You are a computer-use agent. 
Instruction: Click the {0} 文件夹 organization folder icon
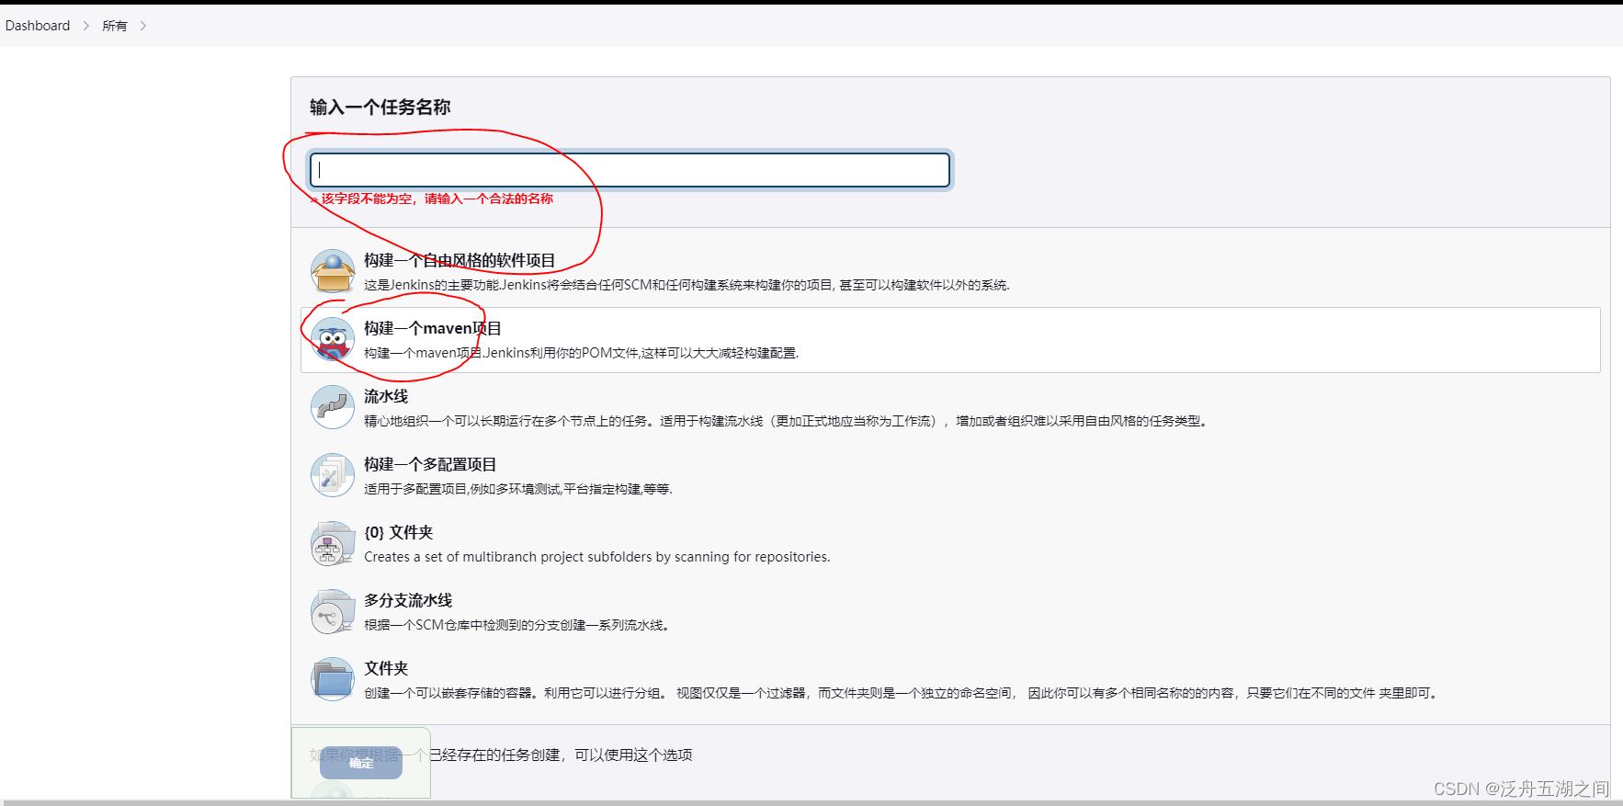point(333,543)
